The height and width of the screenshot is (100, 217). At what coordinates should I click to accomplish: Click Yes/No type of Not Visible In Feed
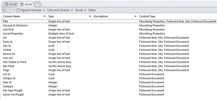pos(60,62)
